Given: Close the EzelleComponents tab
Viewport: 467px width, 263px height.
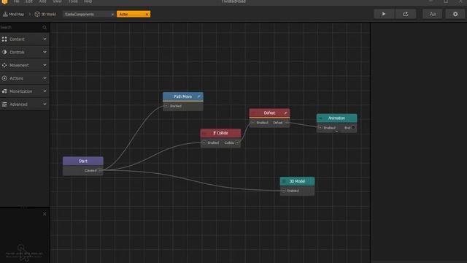Looking at the screenshot, I should (x=112, y=15).
